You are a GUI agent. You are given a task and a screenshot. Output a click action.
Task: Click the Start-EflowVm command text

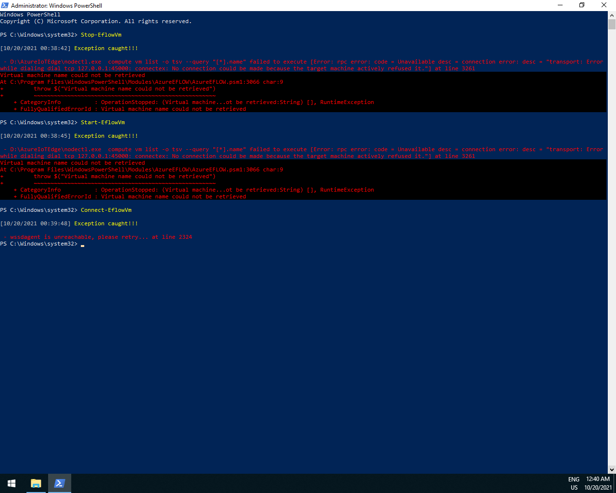click(x=103, y=122)
